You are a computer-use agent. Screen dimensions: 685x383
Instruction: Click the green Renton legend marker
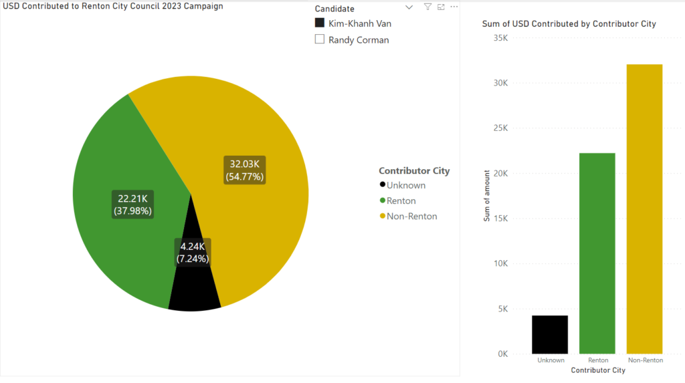coord(383,201)
